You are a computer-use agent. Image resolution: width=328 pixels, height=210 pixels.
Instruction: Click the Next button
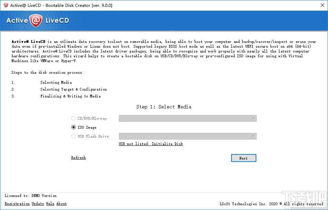(x=244, y=158)
